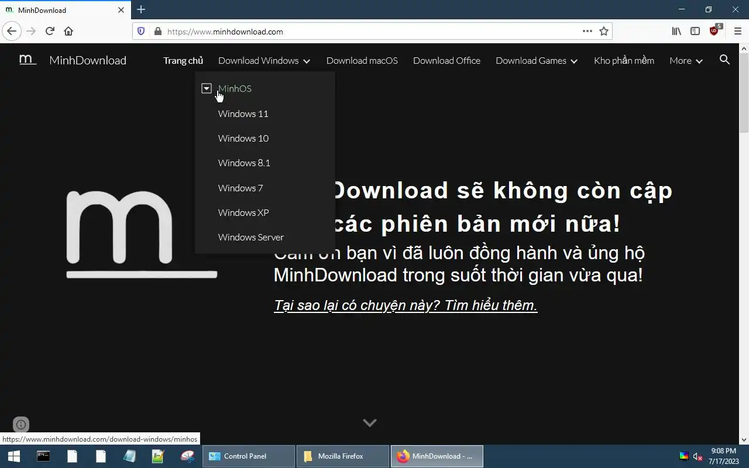The width and height of the screenshot is (749, 468).
Task: Open Kho phần mềm nav link
Action: (624, 60)
